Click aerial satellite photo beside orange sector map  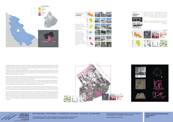point(147,35)
